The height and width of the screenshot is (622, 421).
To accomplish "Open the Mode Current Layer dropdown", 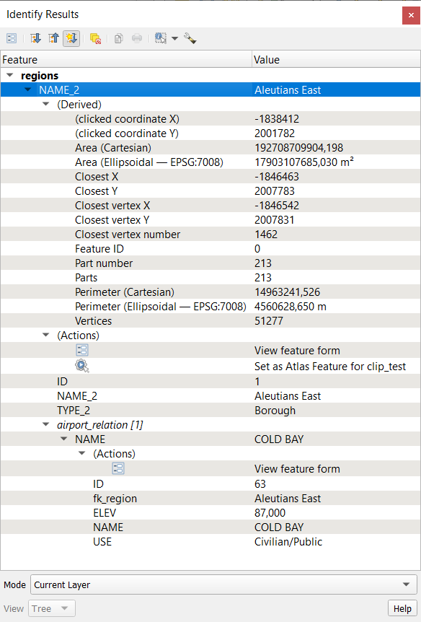I will pos(223,584).
